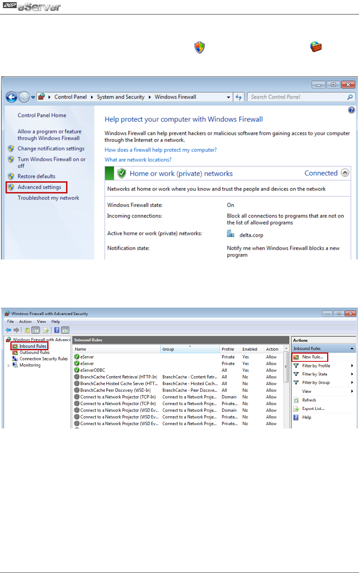Open Turn Windows Firewall on or off

point(51,162)
